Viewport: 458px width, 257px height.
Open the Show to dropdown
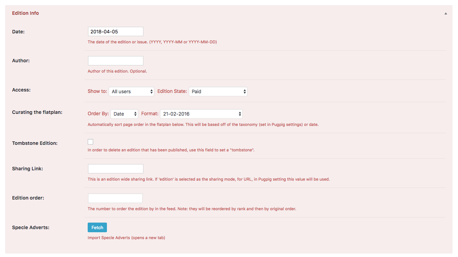[131, 92]
